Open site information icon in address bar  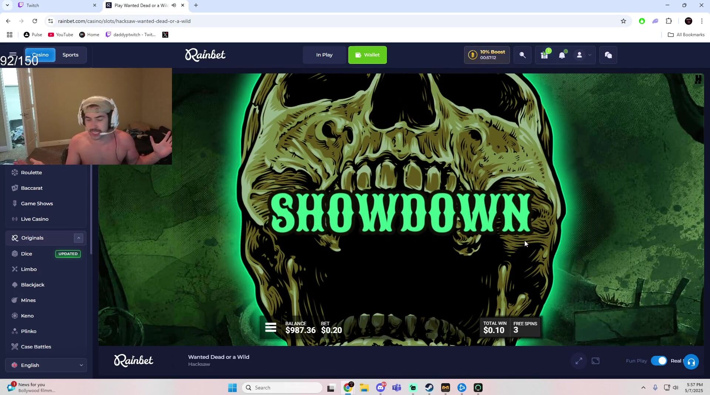pyautogui.click(x=51, y=21)
